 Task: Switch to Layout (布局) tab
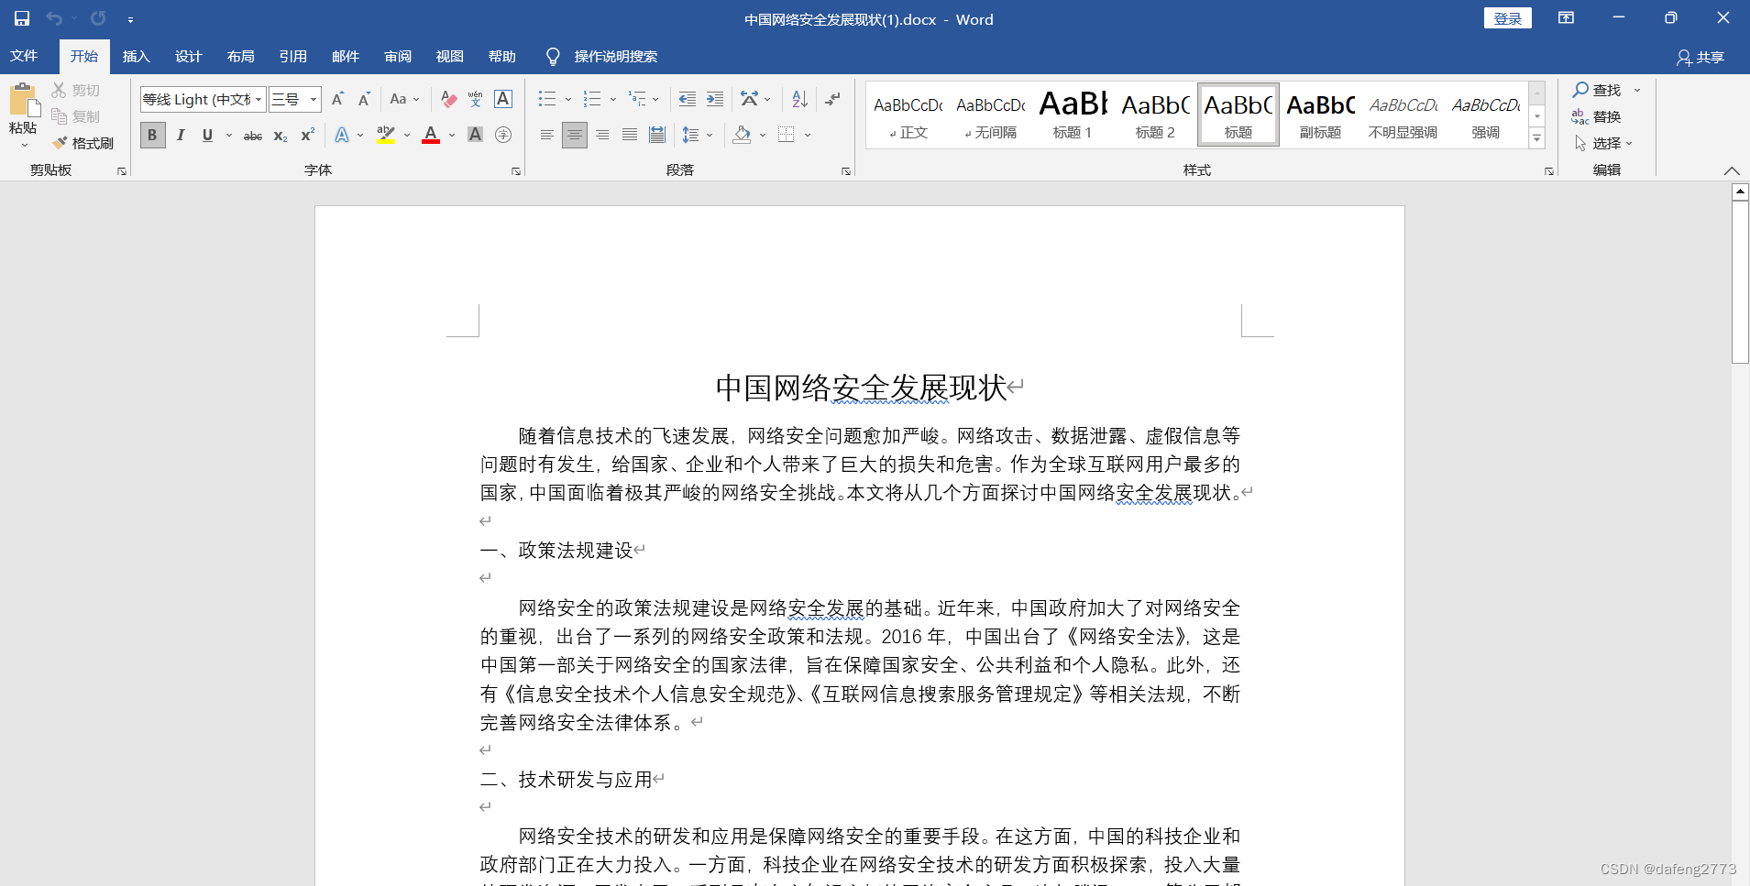click(x=240, y=56)
